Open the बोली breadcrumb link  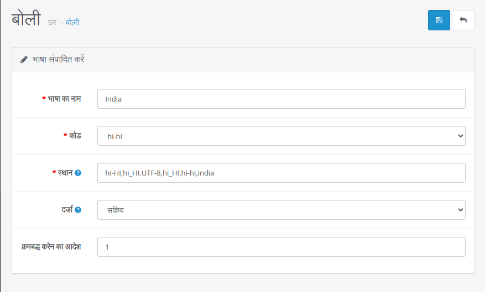72,23
